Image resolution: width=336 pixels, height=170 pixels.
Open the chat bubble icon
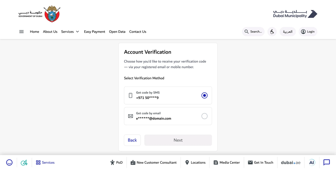(327, 163)
